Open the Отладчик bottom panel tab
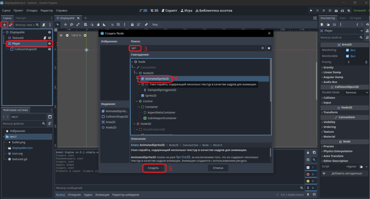Viewport: 370px width, 199px height. pyautogui.click(x=74, y=195)
